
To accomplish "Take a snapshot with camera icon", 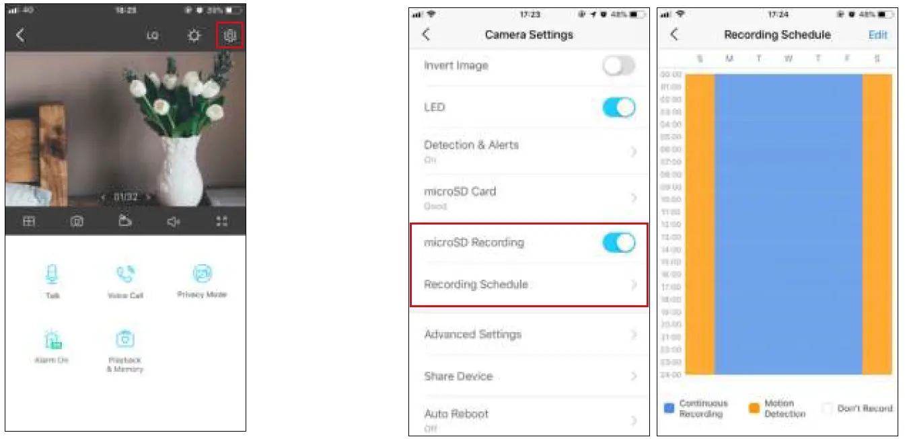I will [x=77, y=221].
